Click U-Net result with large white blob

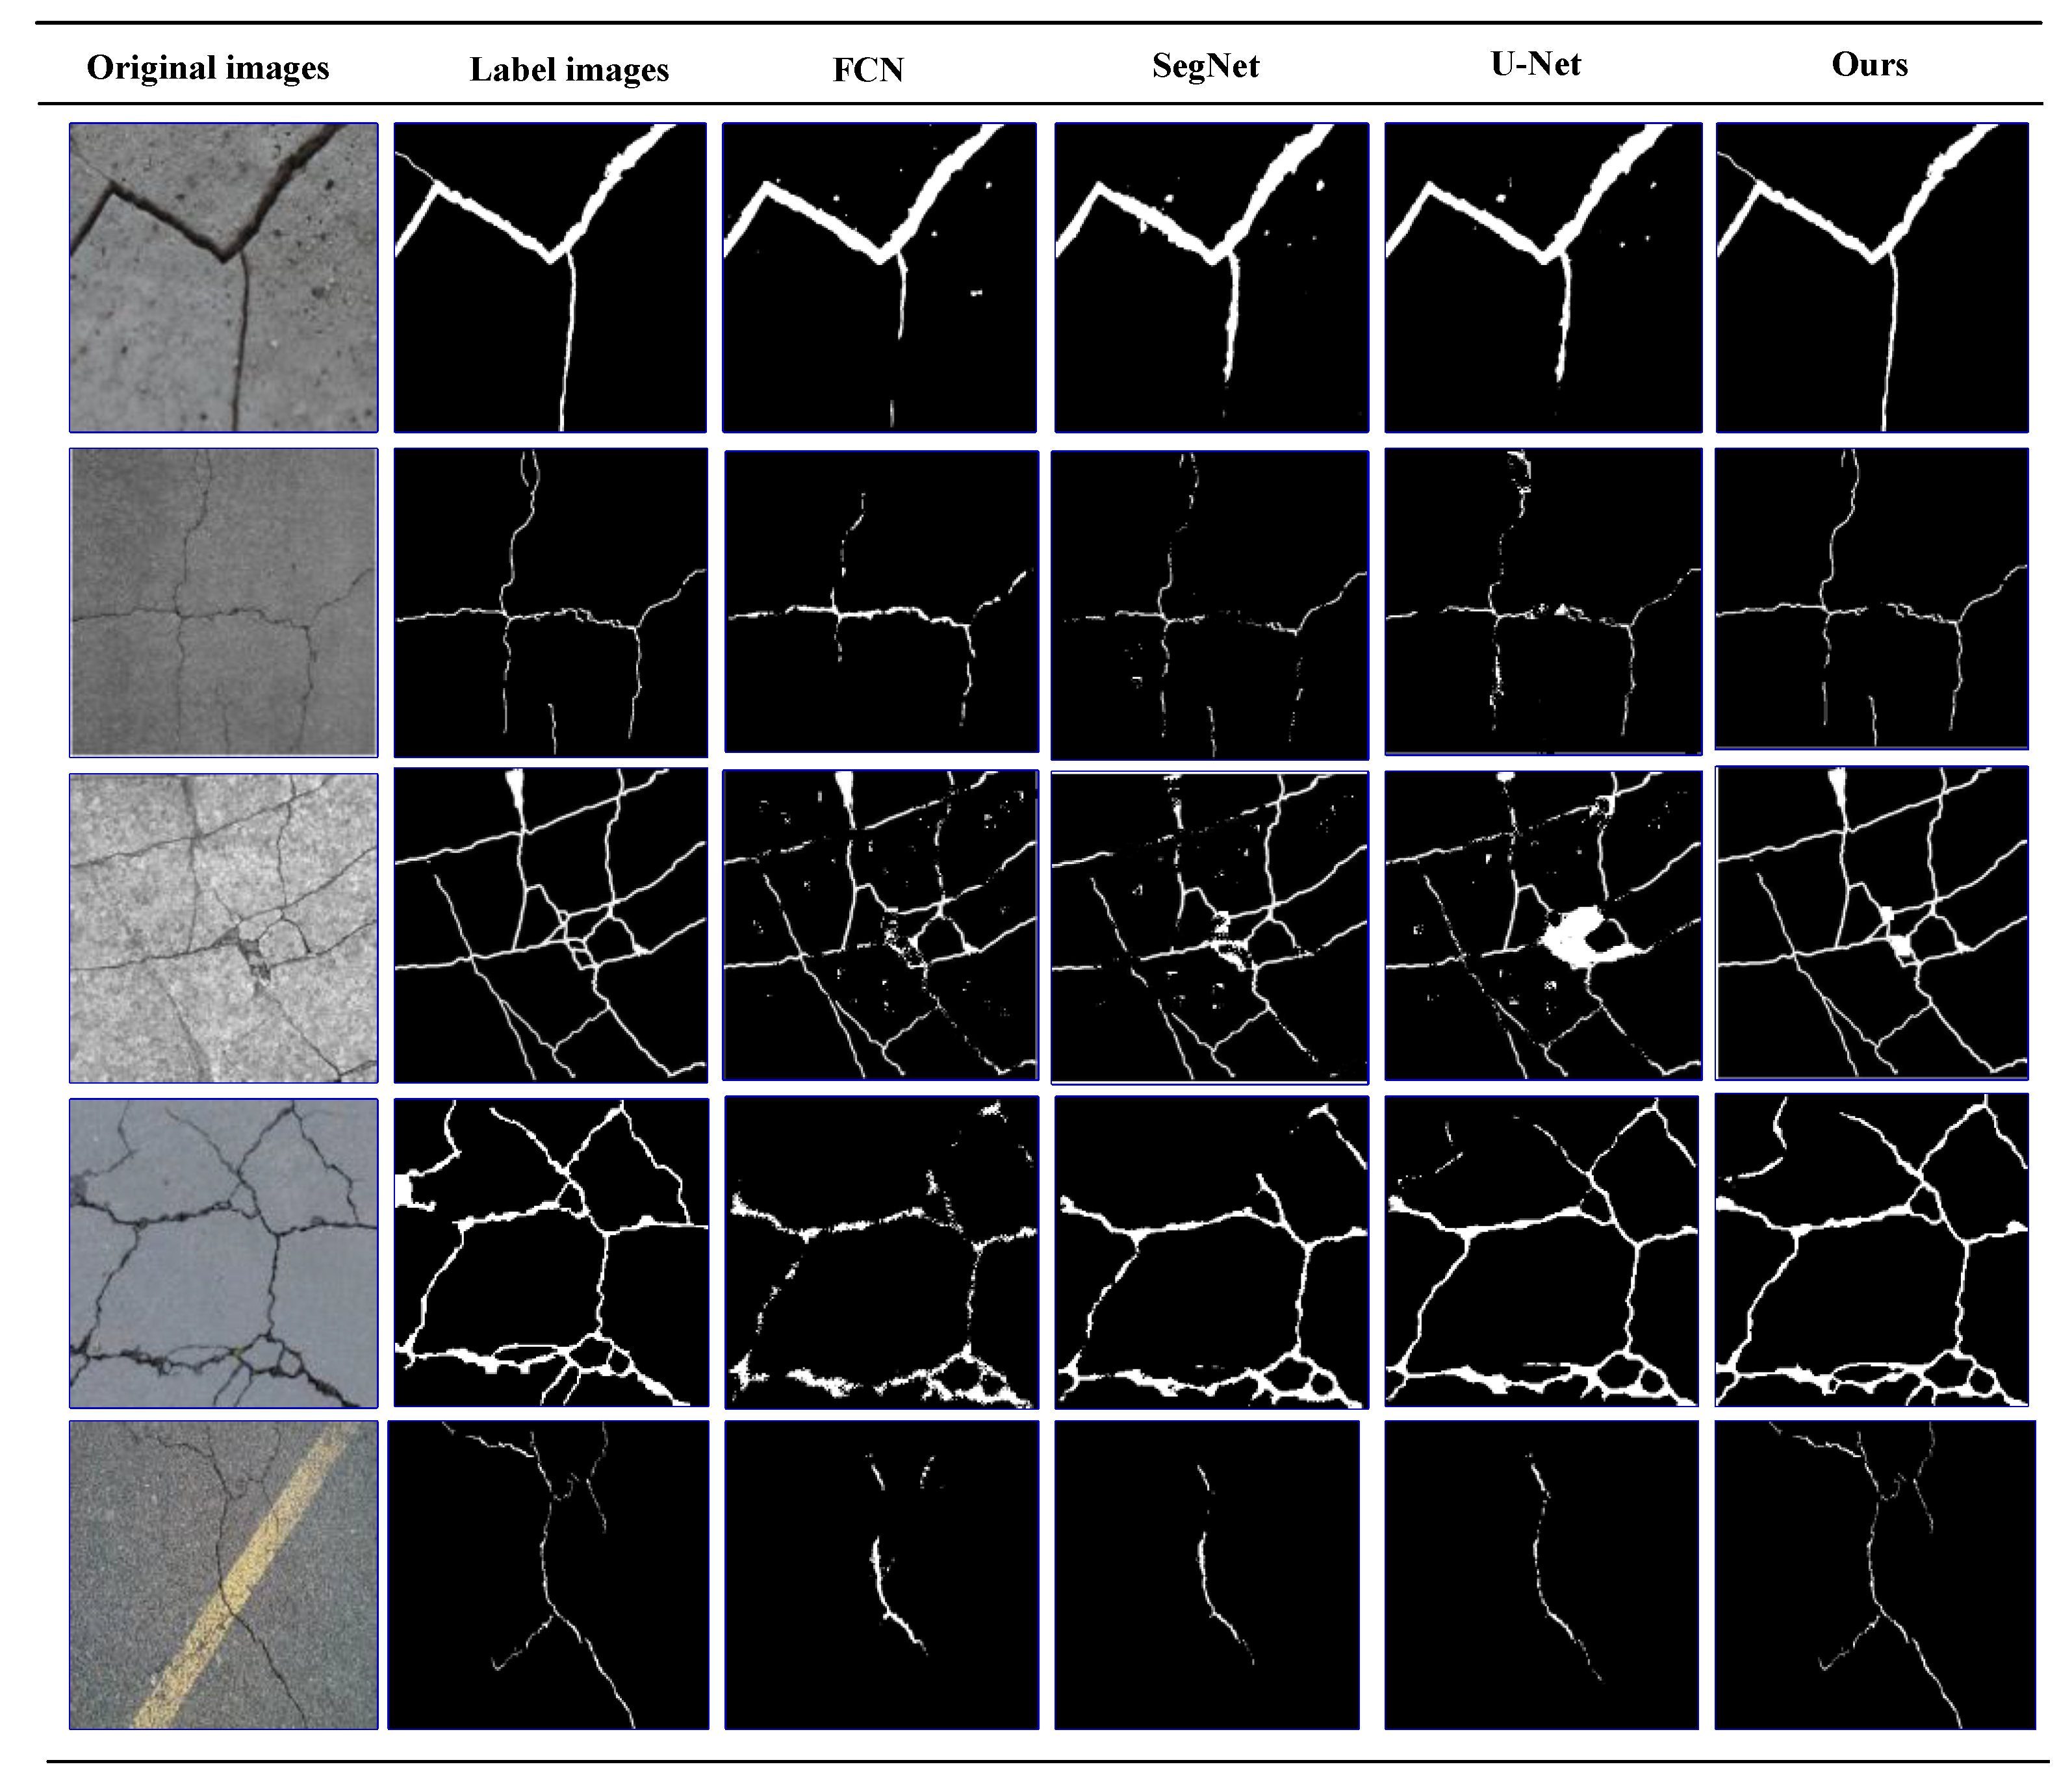(x=1543, y=925)
